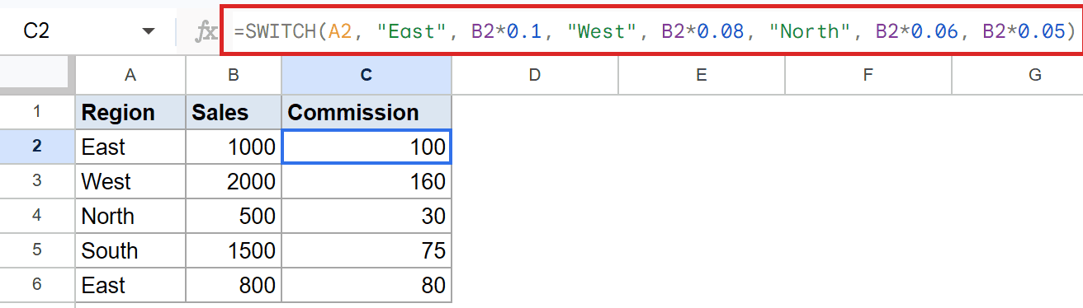Select the "Sales" header cell
The image size is (1083, 308).
tap(234, 112)
